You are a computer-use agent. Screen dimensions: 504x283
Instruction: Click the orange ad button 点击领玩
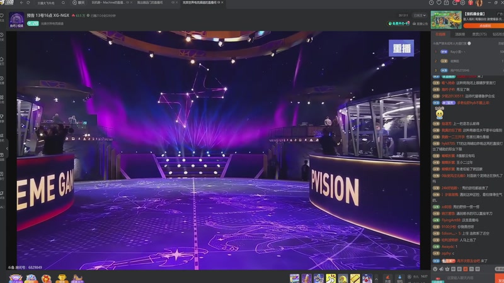pyautogui.click(x=484, y=26)
